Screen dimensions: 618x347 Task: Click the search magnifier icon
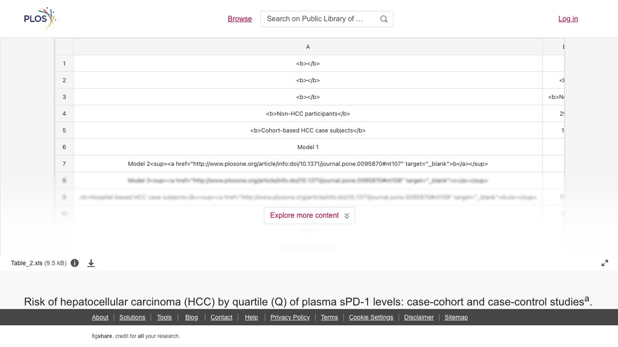384,19
